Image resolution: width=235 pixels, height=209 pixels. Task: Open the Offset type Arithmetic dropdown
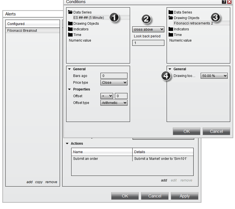click(114, 103)
